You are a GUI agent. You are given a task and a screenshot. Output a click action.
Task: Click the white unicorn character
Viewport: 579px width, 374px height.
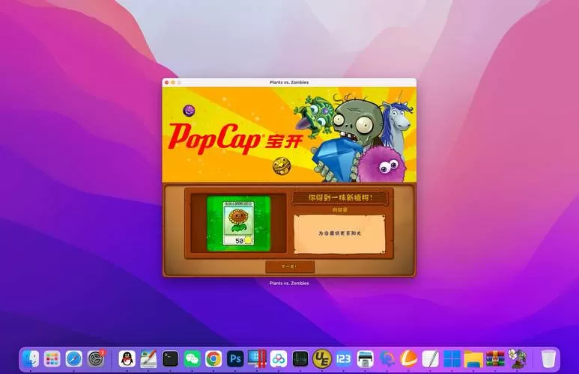click(395, 121)
